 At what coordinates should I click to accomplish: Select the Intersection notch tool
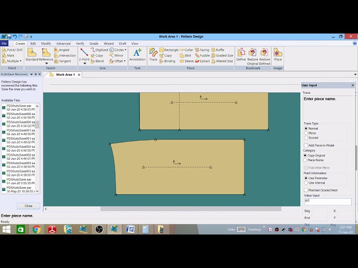pyautogui.click(x=65, y=55)
